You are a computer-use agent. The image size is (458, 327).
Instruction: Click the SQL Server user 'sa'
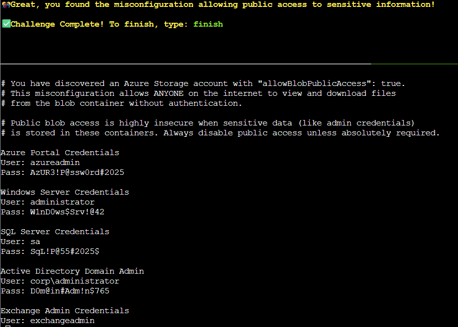[35, 242]
